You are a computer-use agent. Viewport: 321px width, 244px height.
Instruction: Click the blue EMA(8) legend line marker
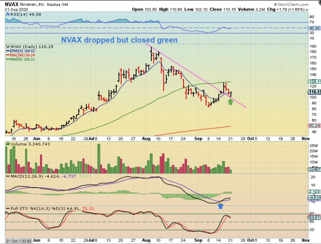pyautogui.click(x=8, y=51)
